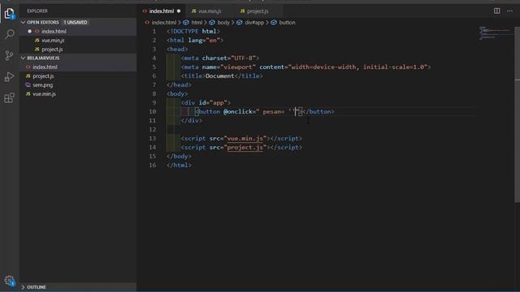This screenshot has height=292, width=520.
Task: Place cursor in @onclick attribute
Action: point(238,112)
